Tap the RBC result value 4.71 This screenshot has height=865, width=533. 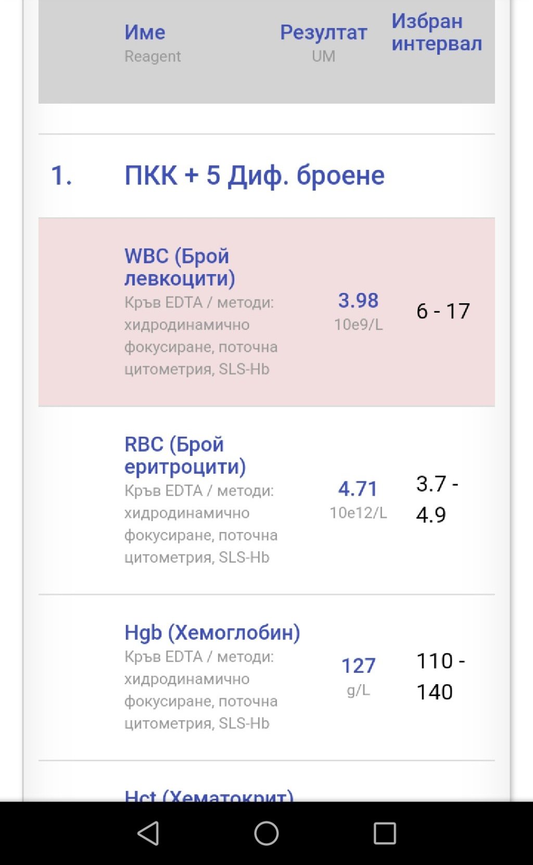click(358, 489)
